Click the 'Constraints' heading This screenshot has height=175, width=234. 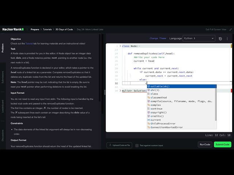point(17,123)
